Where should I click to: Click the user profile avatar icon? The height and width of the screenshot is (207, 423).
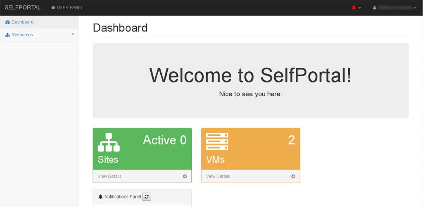point(374,8)
